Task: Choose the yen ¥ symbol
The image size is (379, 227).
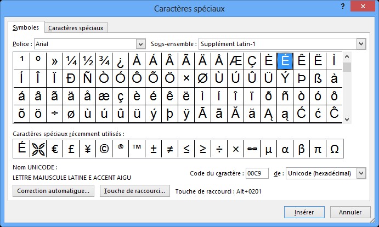Action: pos(87,149)
